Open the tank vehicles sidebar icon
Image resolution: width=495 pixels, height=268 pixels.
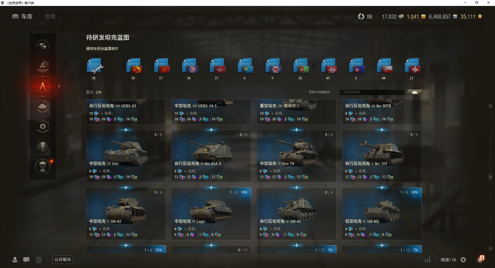coord(43,106)
